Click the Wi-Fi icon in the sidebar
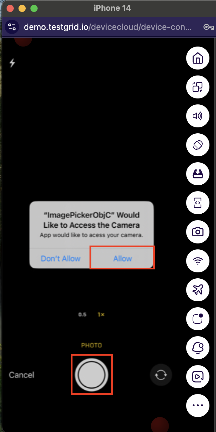 click(x=198, y=261)
